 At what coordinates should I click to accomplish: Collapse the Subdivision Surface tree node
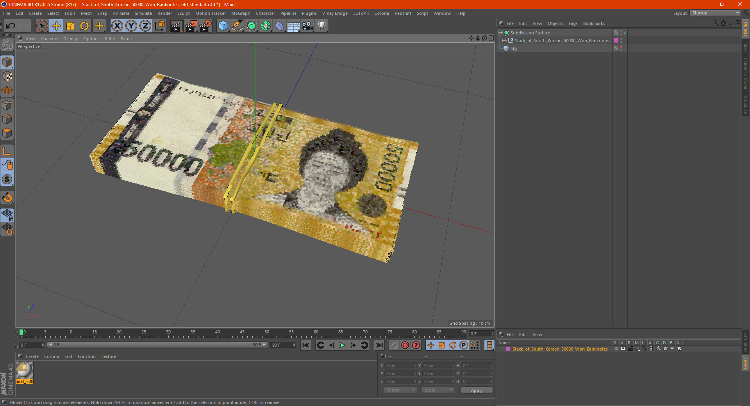[x=500, y=33]
